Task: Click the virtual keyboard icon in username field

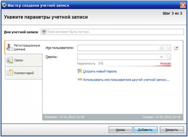Action: pos(161,48)
